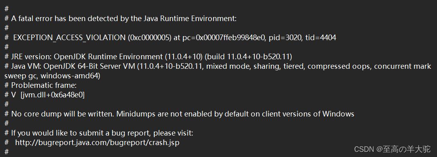Click the 'JRE version' line start
This screenshot has width=437, height=157.
(28, 57)
